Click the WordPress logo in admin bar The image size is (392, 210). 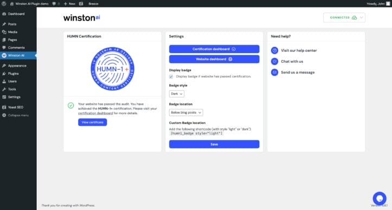click(4, 3)
